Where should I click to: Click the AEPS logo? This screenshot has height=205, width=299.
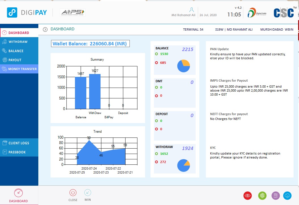tap(72, 12)
